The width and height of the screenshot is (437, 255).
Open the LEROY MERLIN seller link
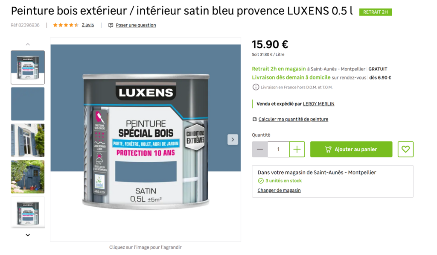click(318, 104)
